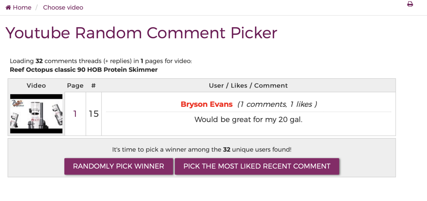Click the comment text about 20 gal
This screenshot has width=427, height=201.
pyautogui.click(x=248, y=120)
